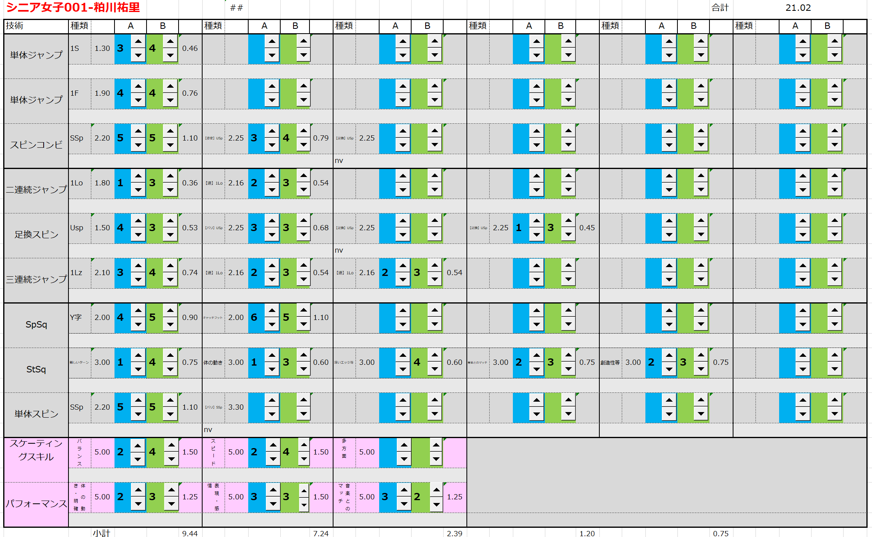
Task: Select nv note under 単体スピン row
Action: [x=208, y=430]
